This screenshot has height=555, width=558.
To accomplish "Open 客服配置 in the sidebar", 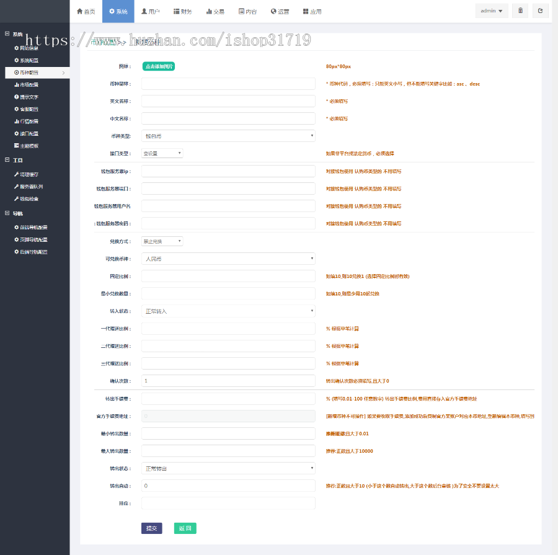I will click(26, 109).
